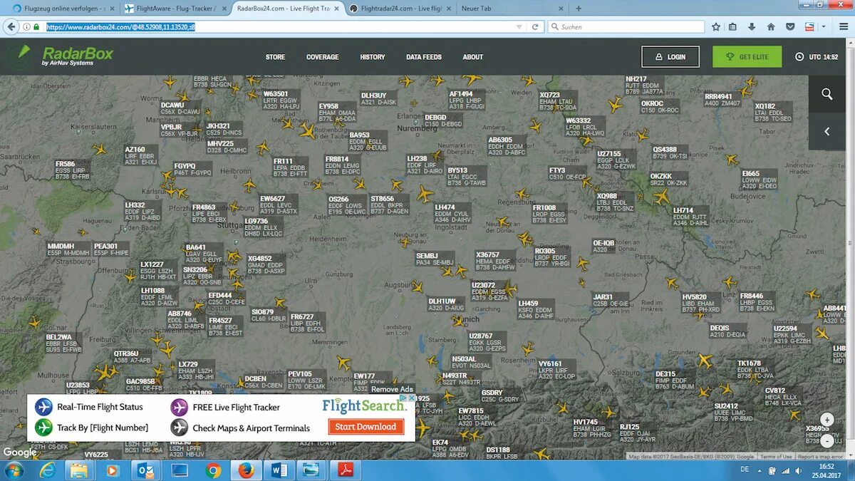Launch Internet Explorer from the taskbar
The width and height of the screenshot is (855, 481).
pos(48,470)
